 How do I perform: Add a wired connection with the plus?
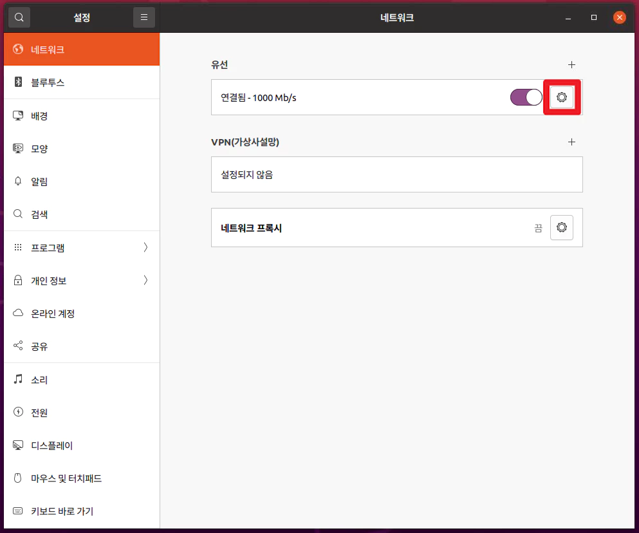572,65
